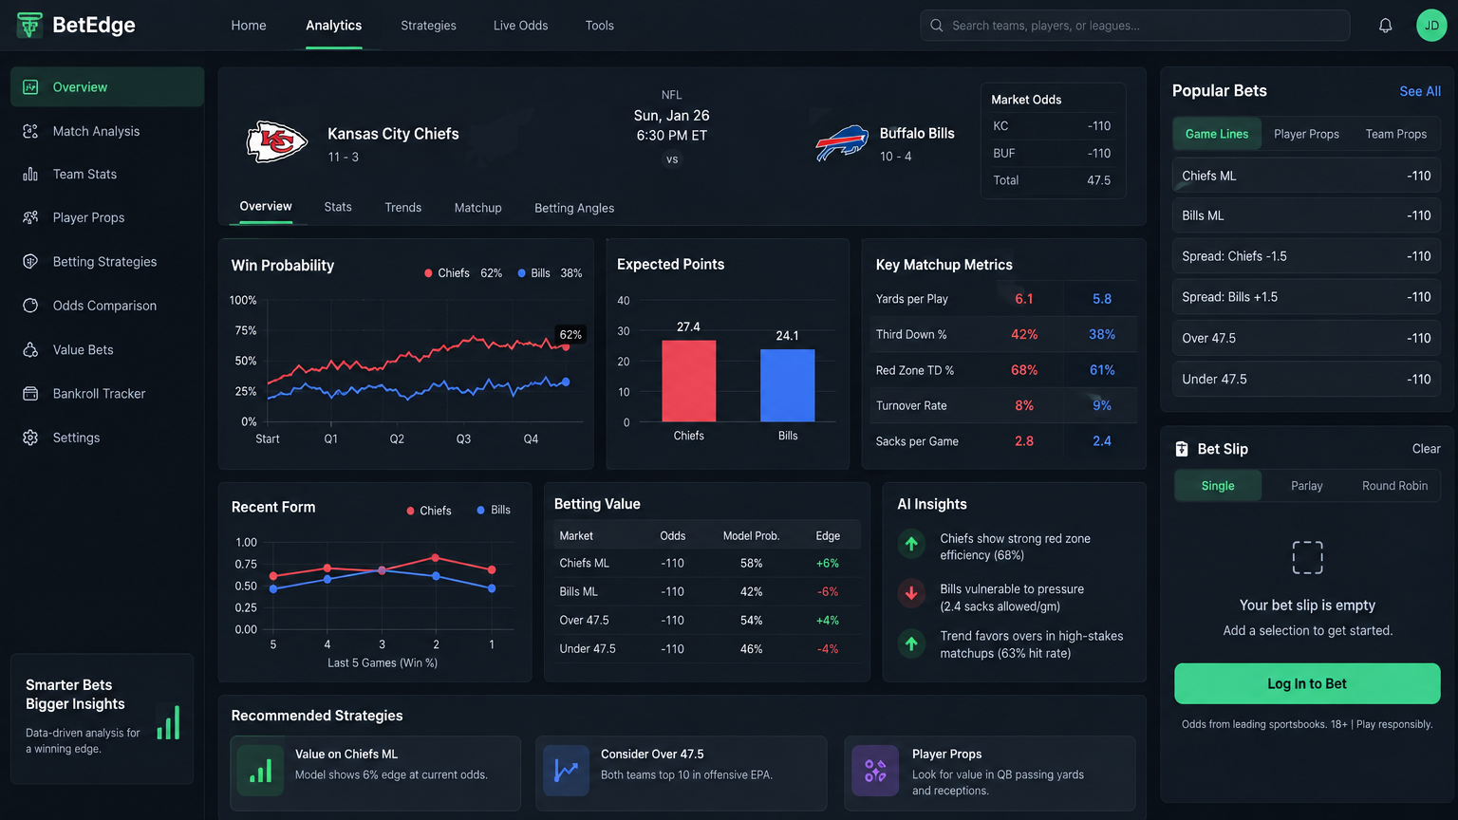Select Odds Comparison sidebar icon
This screenshot has width=1458, height=820.
coord(30,306)
